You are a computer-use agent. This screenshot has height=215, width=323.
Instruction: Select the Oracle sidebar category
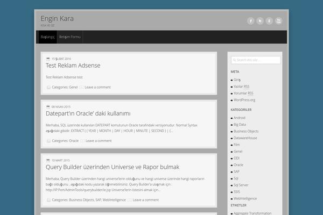tap(238, 165)
